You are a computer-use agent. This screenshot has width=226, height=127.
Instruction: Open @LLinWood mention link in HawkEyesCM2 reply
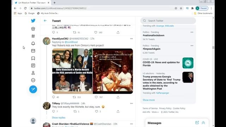[x=71, y=42]
